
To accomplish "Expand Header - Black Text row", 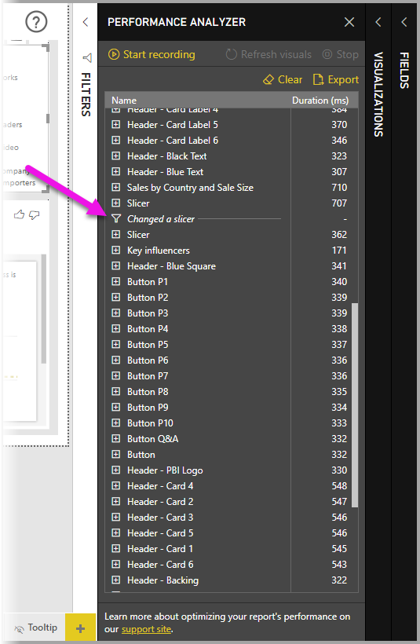I will [116, 156].
